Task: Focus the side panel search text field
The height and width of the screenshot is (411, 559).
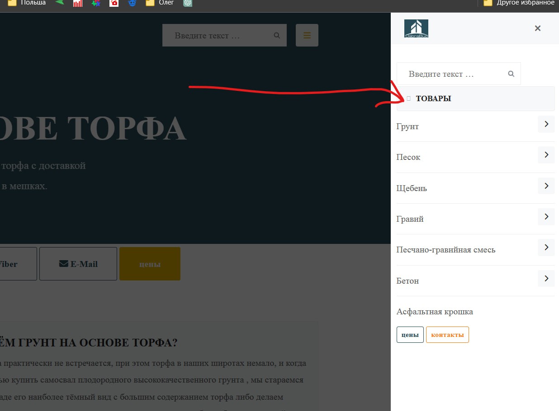Action: [452, 74]
